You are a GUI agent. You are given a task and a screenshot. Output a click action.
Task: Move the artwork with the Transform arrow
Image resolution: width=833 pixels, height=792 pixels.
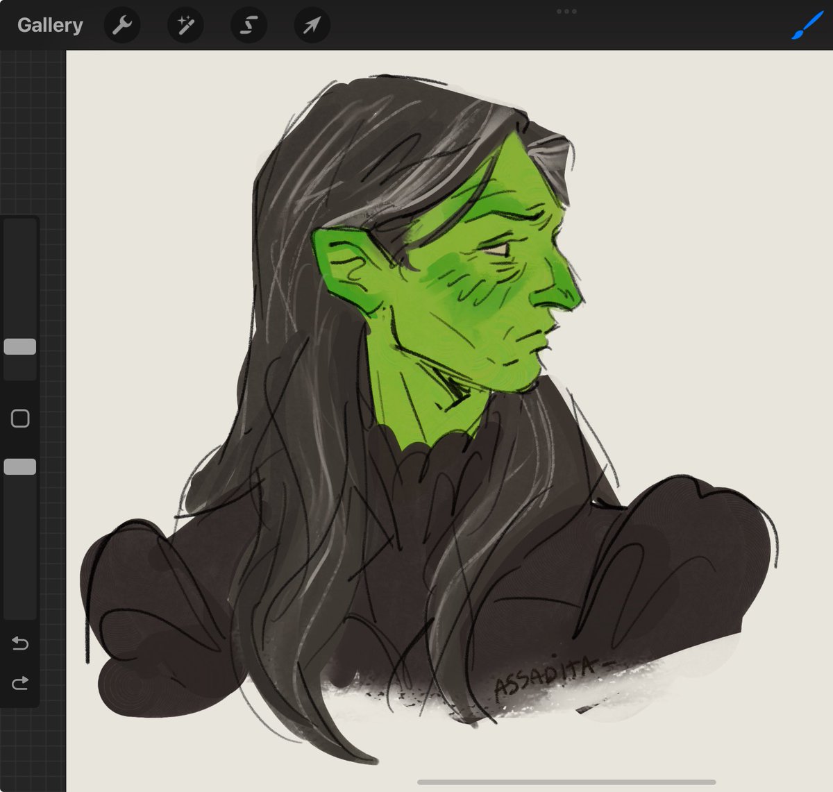click(311, 25)
